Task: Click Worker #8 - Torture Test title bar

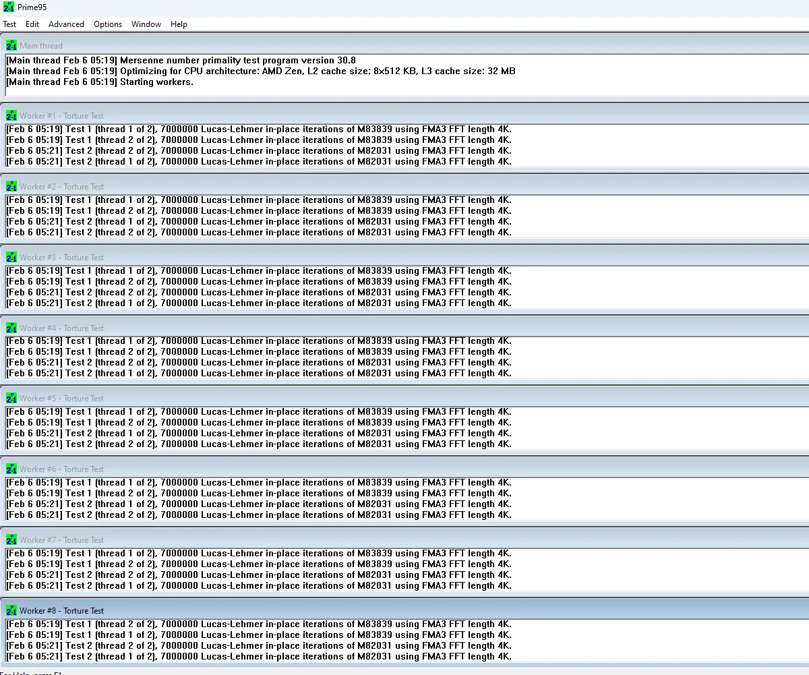Action: 404,610
